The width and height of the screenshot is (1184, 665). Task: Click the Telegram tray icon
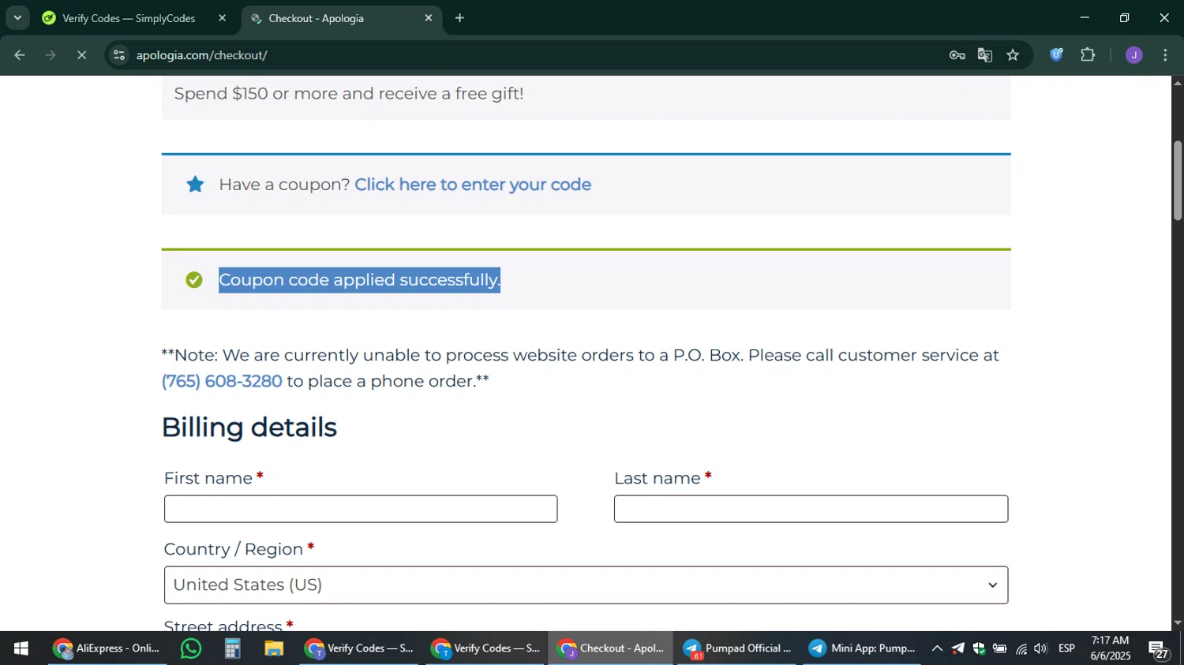(x=957, y=649)
